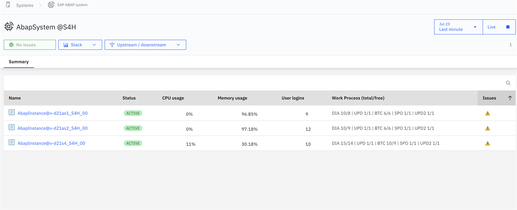517x210 pixels.
Task: Click SAP ABAP system breadcrumb chip icon
Action: point(51,5)
